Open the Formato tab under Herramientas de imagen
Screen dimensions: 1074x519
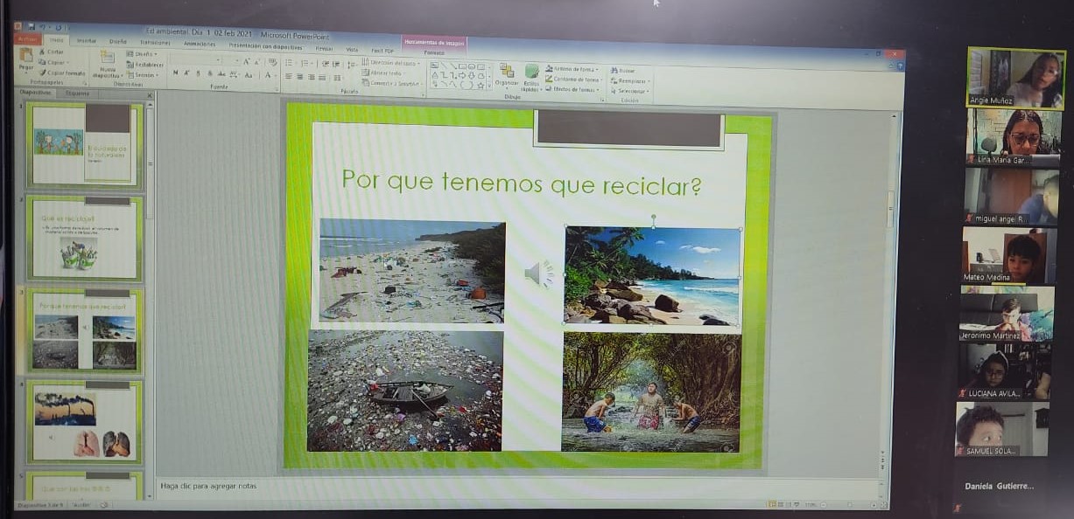point(434,52)
